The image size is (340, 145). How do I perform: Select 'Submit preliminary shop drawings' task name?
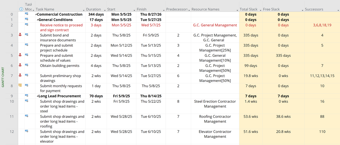(60, 78)
